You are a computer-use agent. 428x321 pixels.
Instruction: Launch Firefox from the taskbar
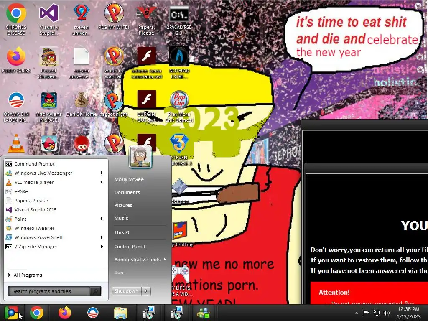[x=65, y=313]
